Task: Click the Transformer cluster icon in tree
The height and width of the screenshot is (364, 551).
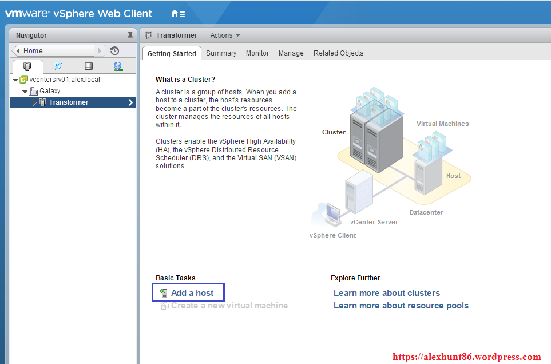Action: coord(43,102)
